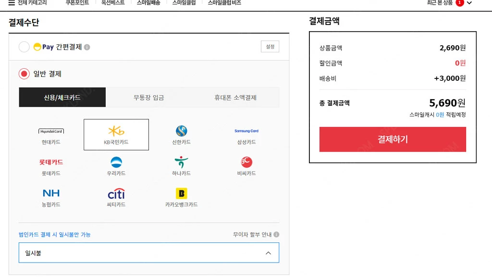Click the 할인금액 0원 value
The height and width of the screenshot is (277, 492).
point(460,63)
